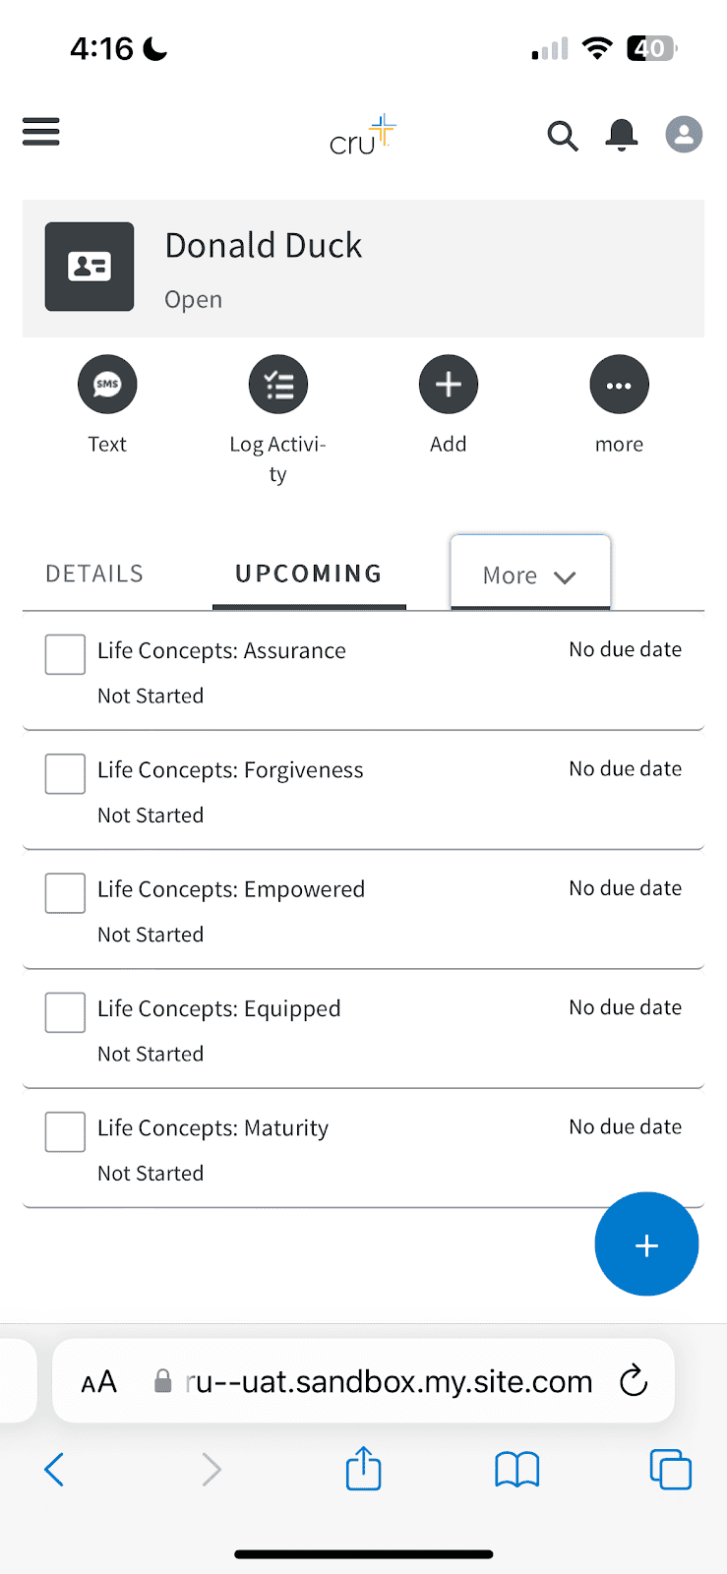Open Life Concepts: Equipped task
This screenshot has width=727, height=1574.
click(219, 1009)
